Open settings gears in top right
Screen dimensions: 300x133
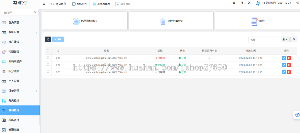tap(298, 3)
